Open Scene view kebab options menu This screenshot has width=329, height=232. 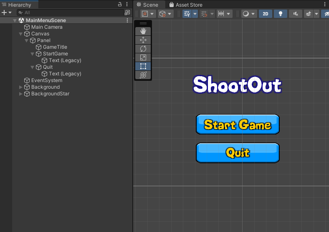tap(325, 4)
